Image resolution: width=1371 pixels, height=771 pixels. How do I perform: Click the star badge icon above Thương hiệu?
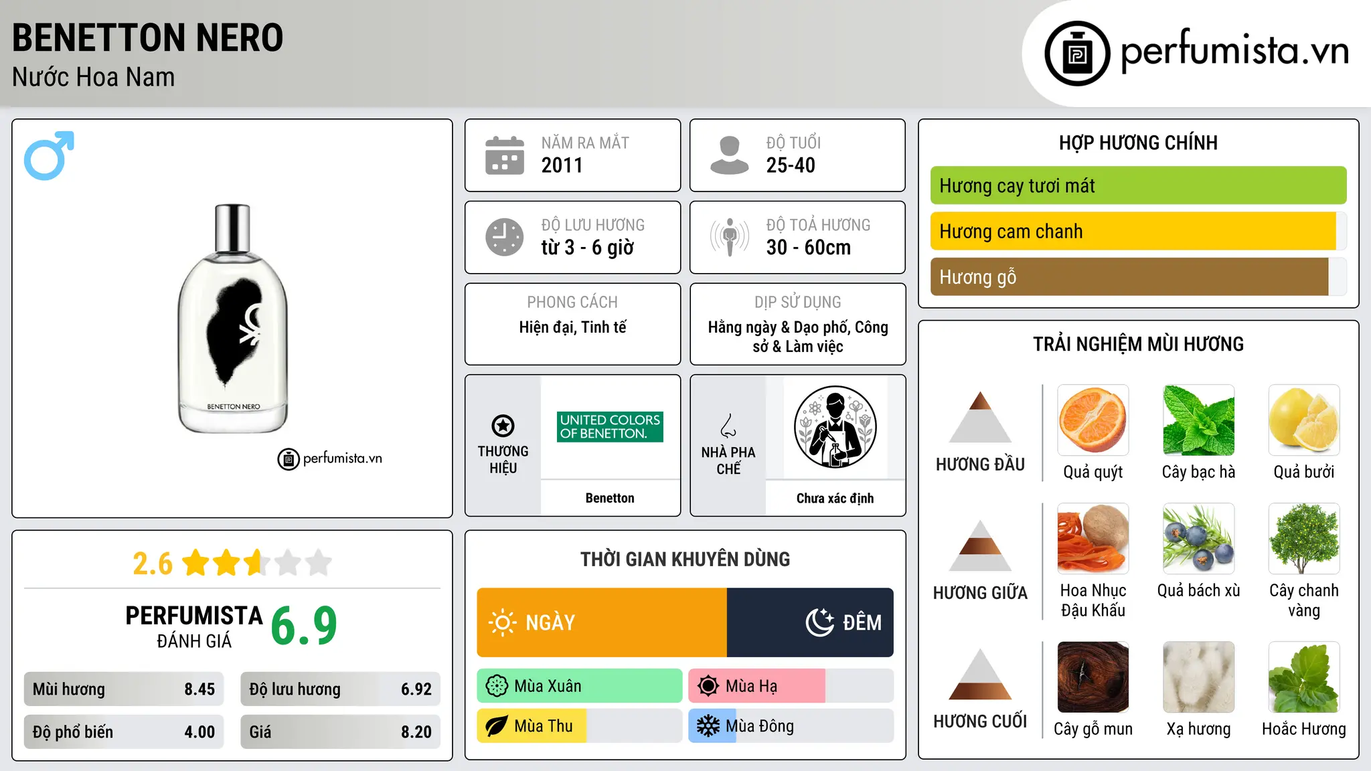503,426
